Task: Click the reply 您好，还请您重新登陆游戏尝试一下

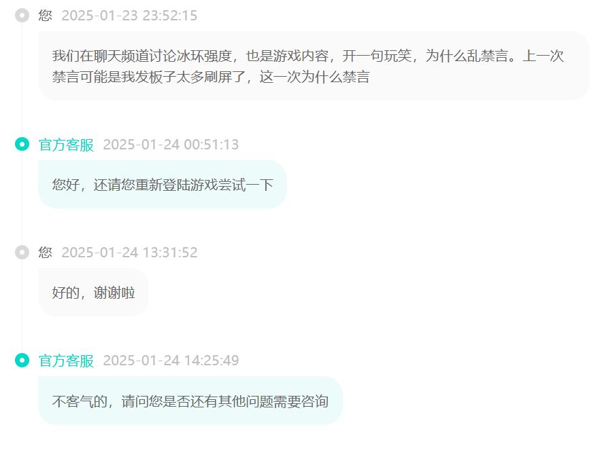Action: click(x=163, y=185)
